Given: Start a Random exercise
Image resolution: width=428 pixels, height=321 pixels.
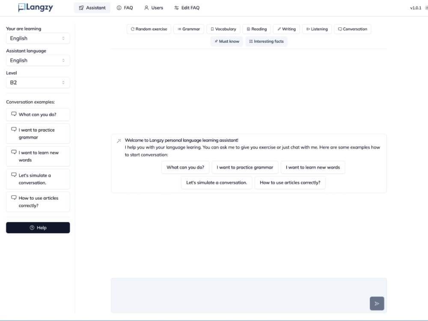Looking at the screenshot, I should 149,29.
